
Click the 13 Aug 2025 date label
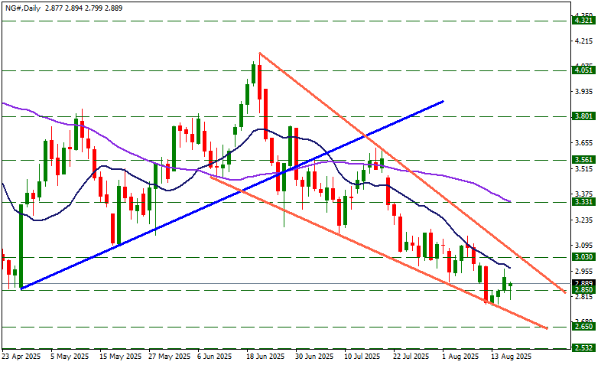point(511,357)
